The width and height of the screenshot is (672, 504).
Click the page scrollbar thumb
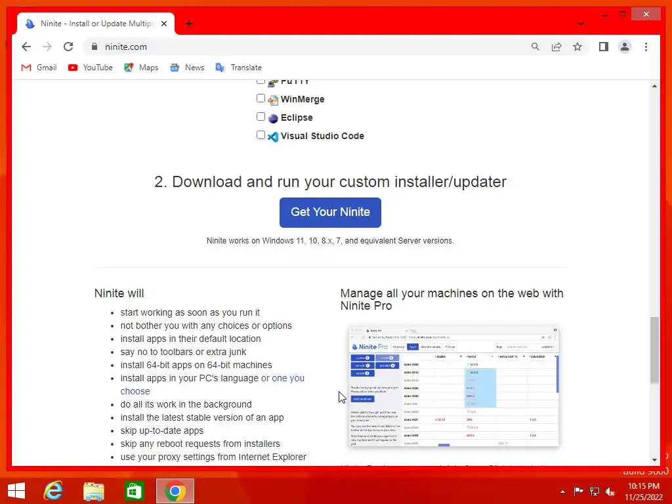pos(654,350)
